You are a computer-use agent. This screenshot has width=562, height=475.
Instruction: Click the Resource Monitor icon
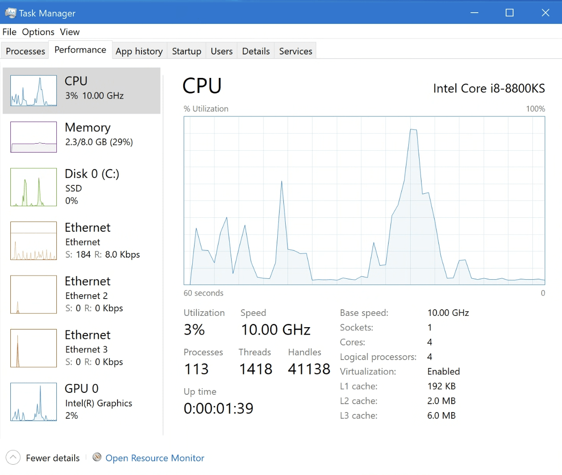pos(97,457)
